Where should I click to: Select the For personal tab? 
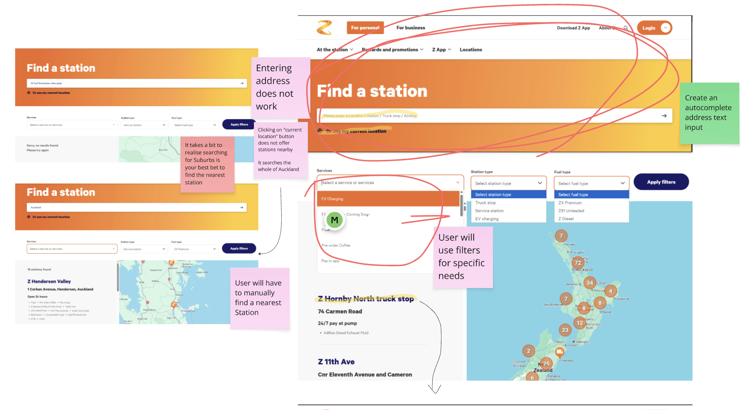coord(365,28)
